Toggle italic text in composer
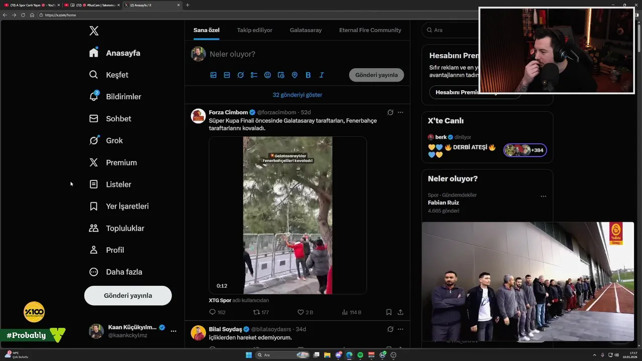This screenshot has width=642, height=361. tap(322, 75)
